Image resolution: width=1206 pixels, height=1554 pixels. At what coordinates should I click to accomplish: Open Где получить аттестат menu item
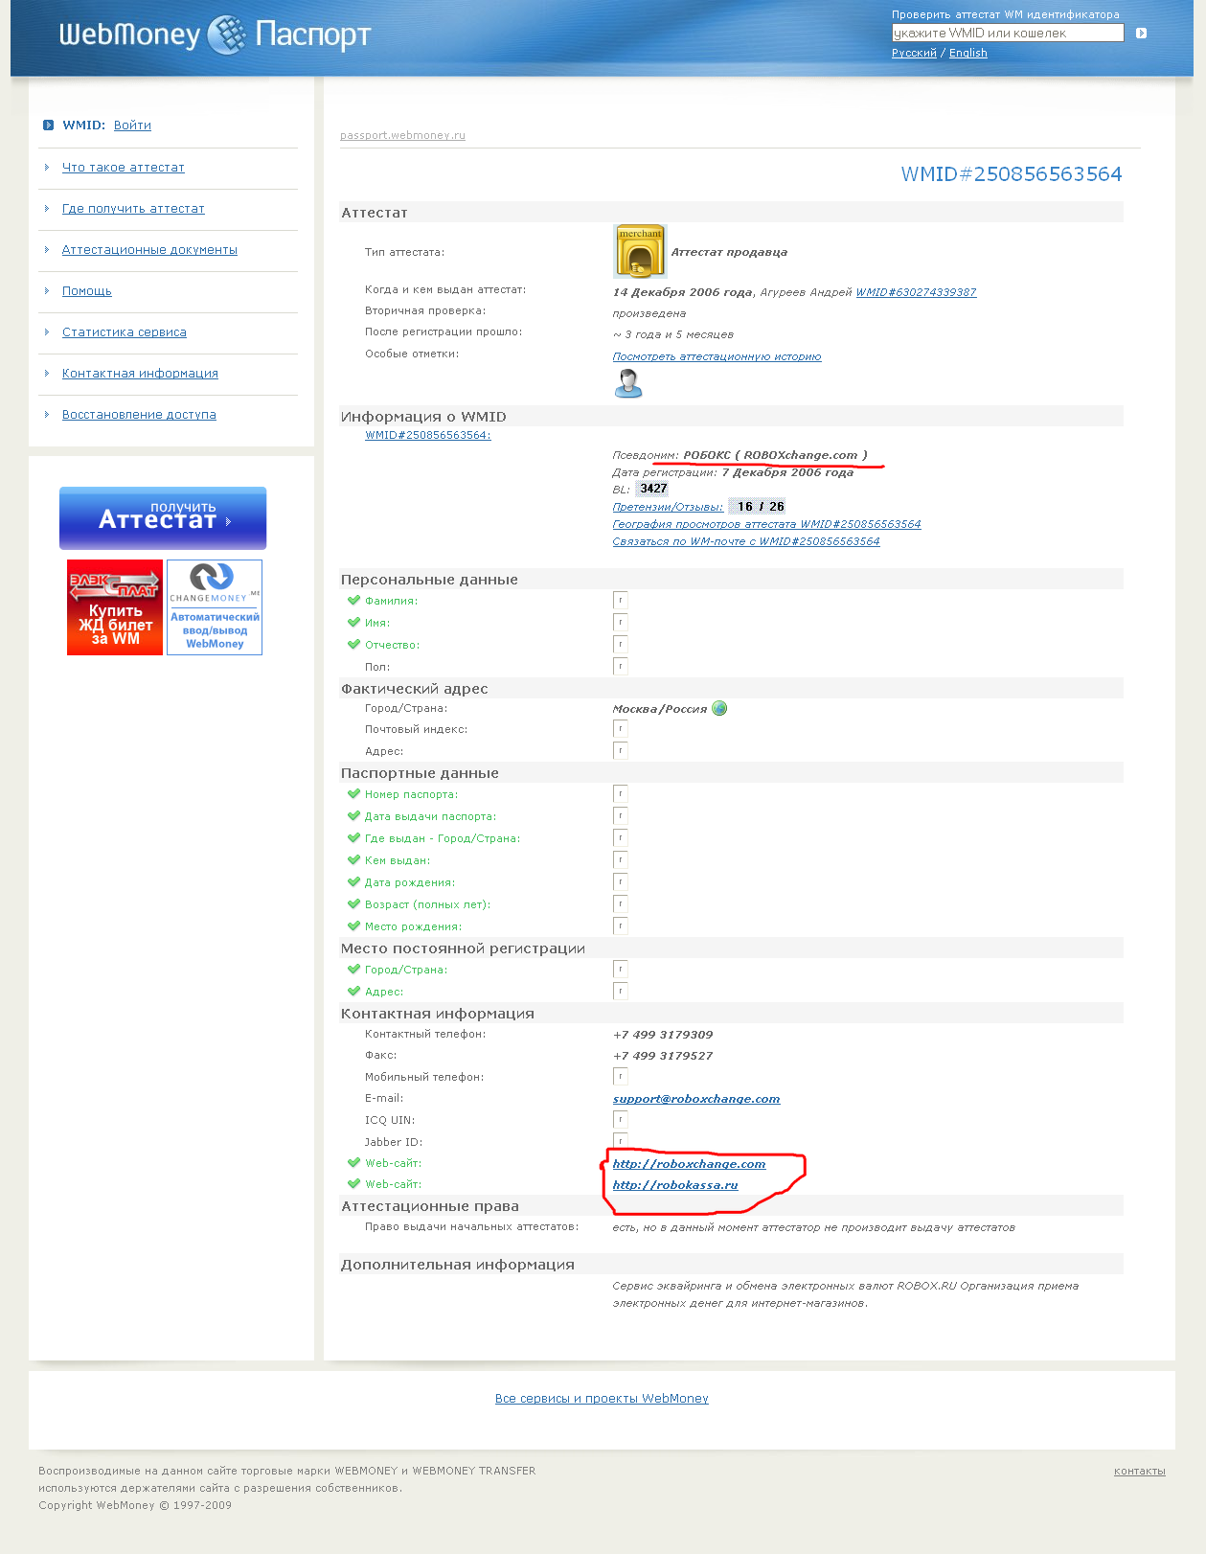point(133,209)
